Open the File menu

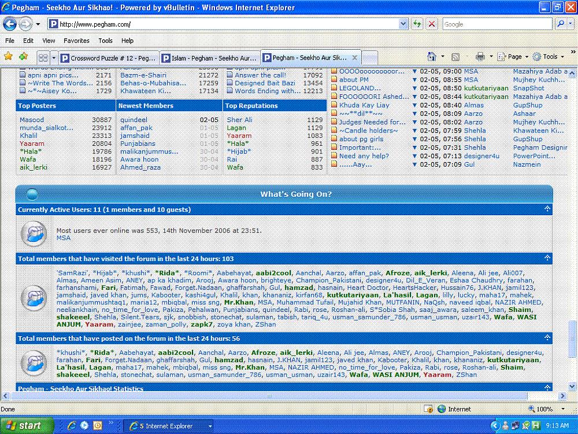(x=10, y=41)
